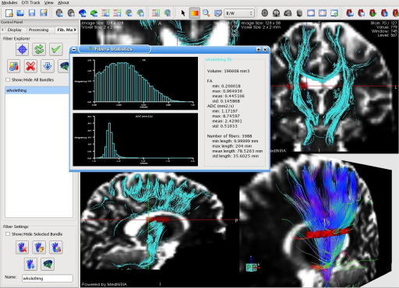Switch to the axial brain view icon

pos(265,12)
